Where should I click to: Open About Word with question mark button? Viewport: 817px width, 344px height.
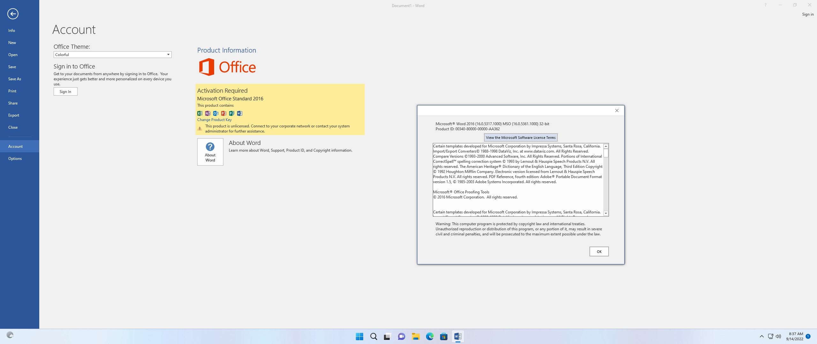[x=210, y=152]
